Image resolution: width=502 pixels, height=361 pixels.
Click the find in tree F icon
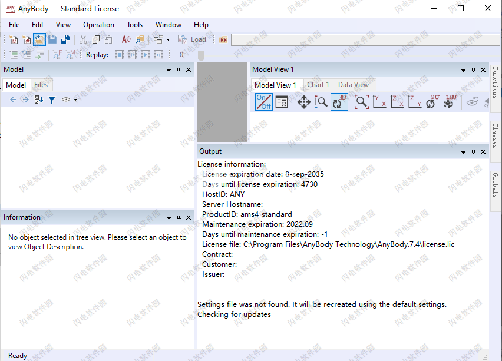pyautogui.click(x=57, y=55)
